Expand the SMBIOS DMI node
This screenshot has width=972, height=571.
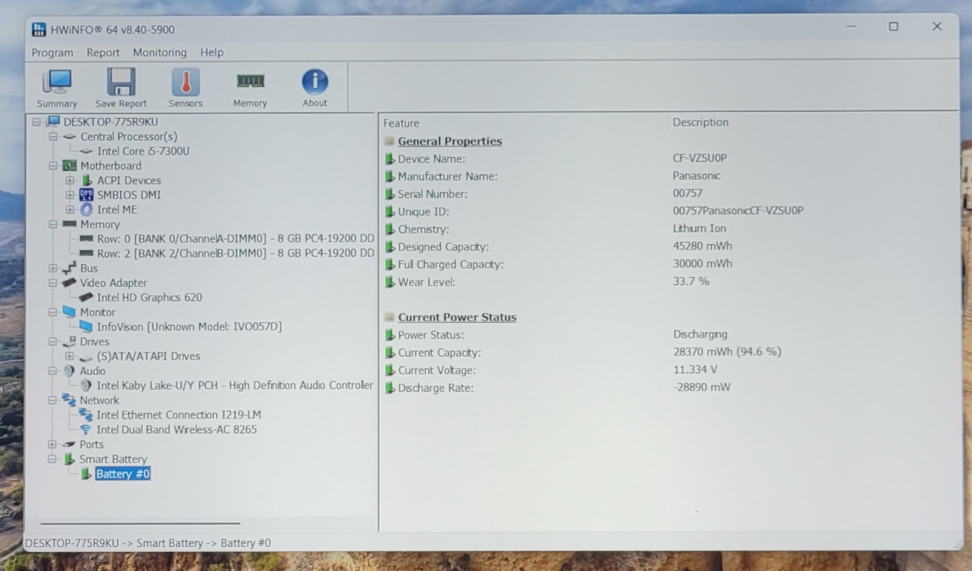pyautogui.click(x=70, y=195)
